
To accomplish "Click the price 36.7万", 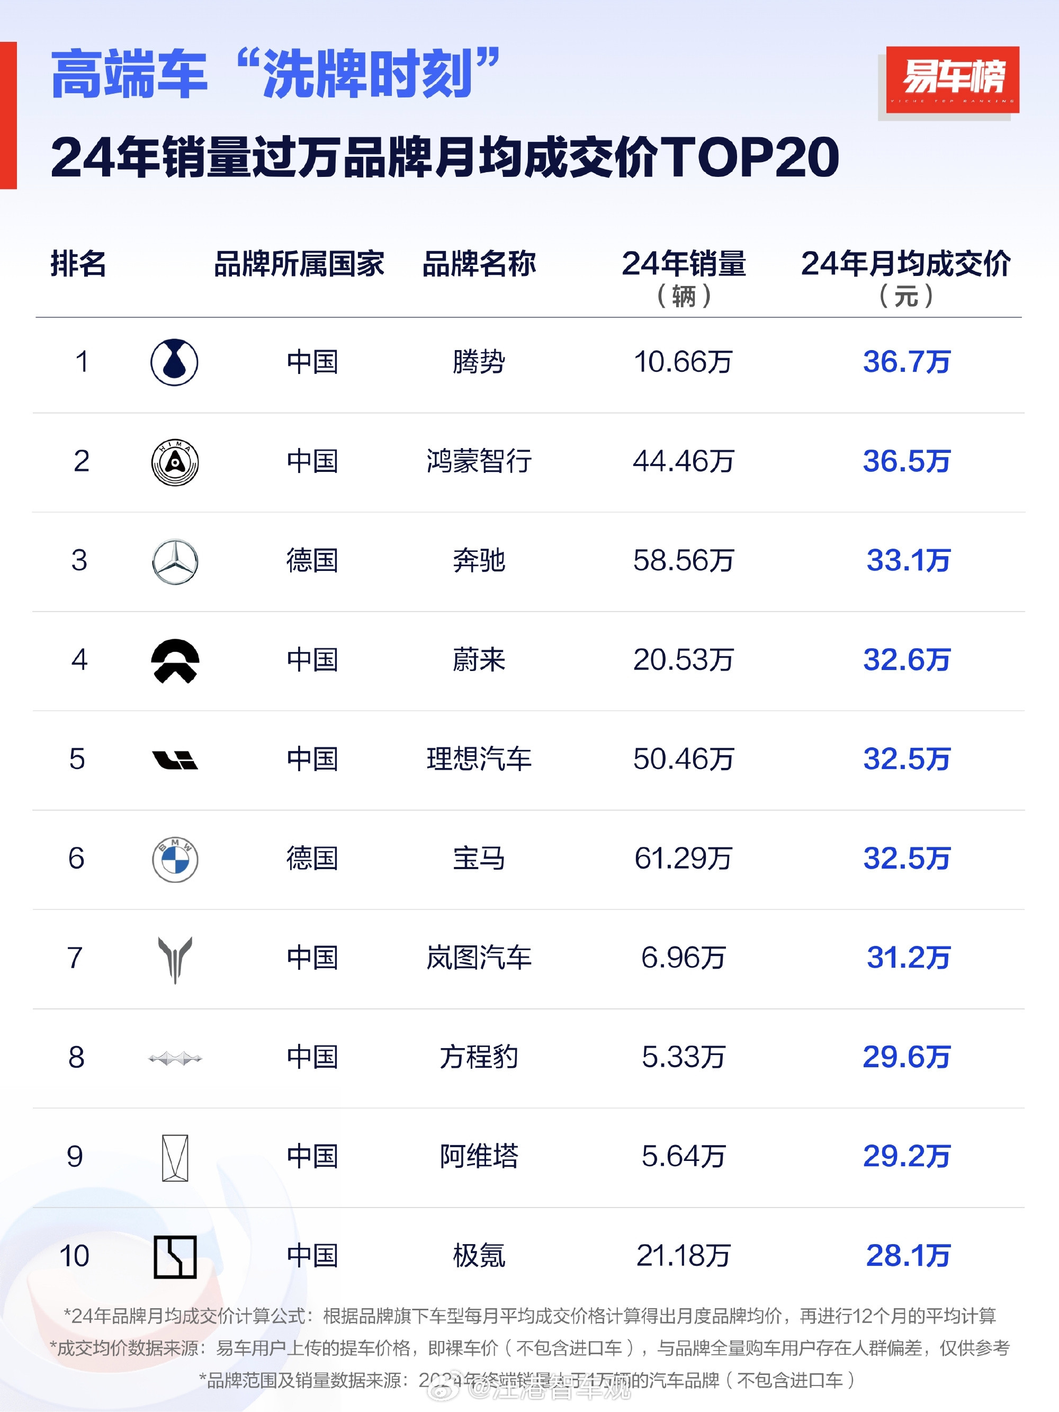I will [907, 362].
